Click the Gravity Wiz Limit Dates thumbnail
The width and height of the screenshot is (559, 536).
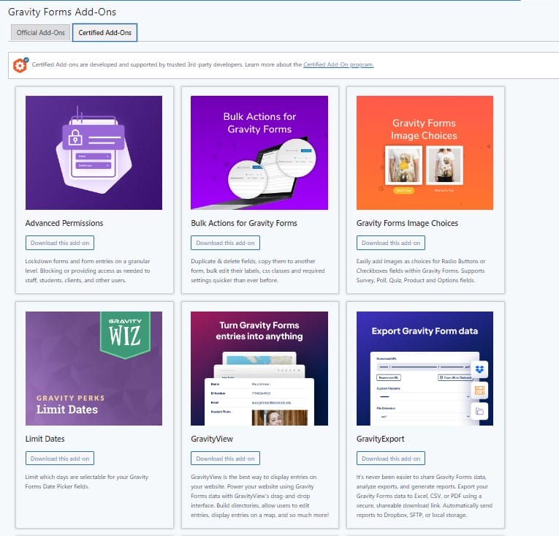point(94,369)
